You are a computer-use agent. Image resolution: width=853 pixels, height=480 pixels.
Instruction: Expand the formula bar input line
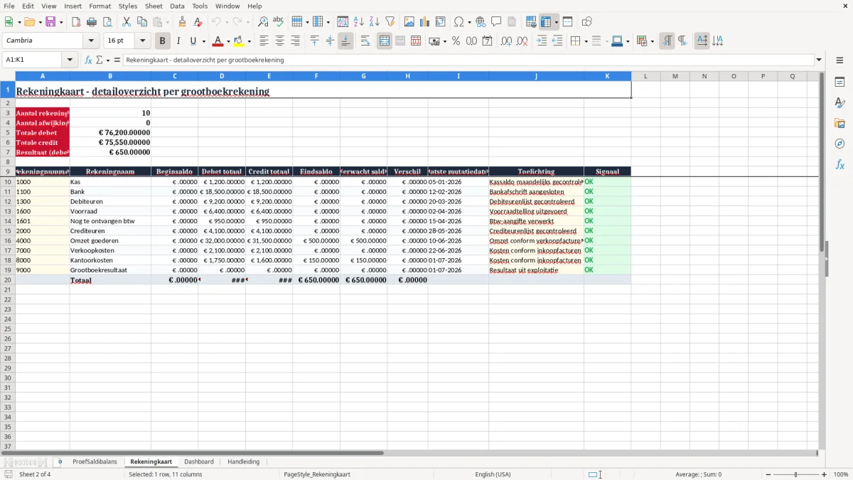tap(819, 60)
